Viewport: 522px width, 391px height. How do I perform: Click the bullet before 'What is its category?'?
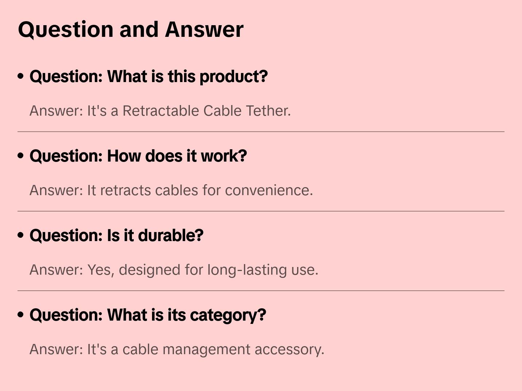point(21,315)
